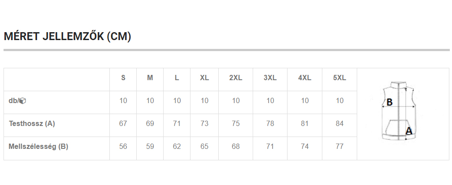The image size is (452, 185).
Task: Click the box icon next to db/
Action: point(23,101)
